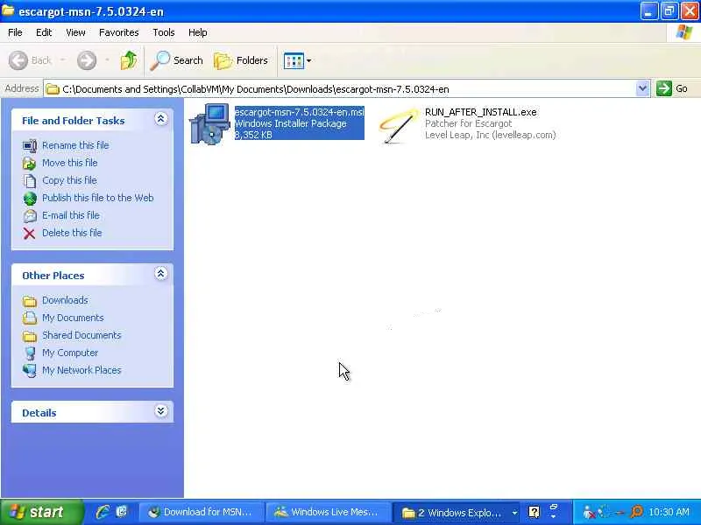Open the grouped Windows Explorer taskbar button

(456, 513)
